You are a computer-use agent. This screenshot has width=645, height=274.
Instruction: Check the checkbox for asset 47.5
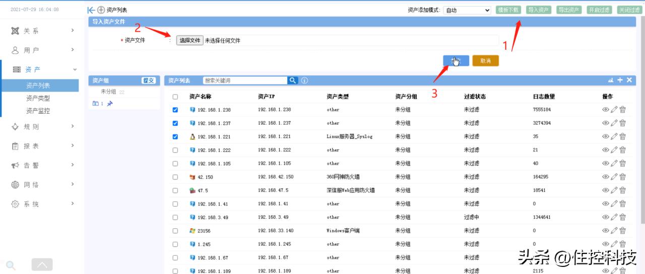click(x=175, y=191)
